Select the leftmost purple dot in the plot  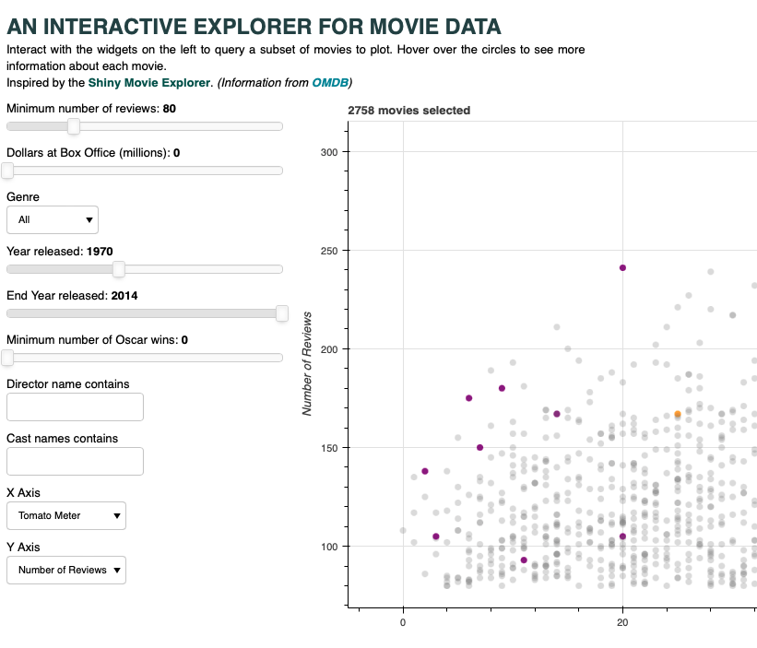(425, 471)
